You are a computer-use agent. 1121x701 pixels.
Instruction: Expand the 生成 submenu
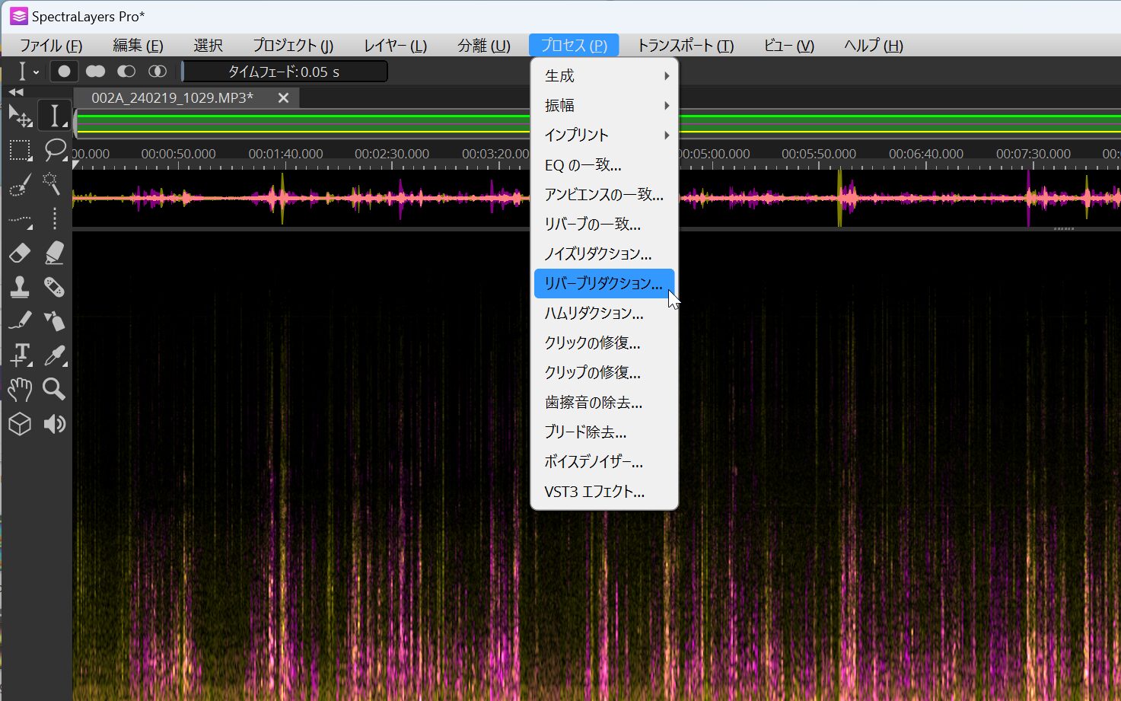coord(604,76)
